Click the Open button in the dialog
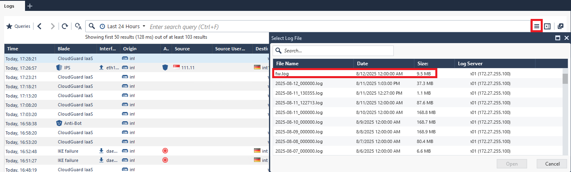This screenshot has width=571, height=172. (x=512, y=164)
